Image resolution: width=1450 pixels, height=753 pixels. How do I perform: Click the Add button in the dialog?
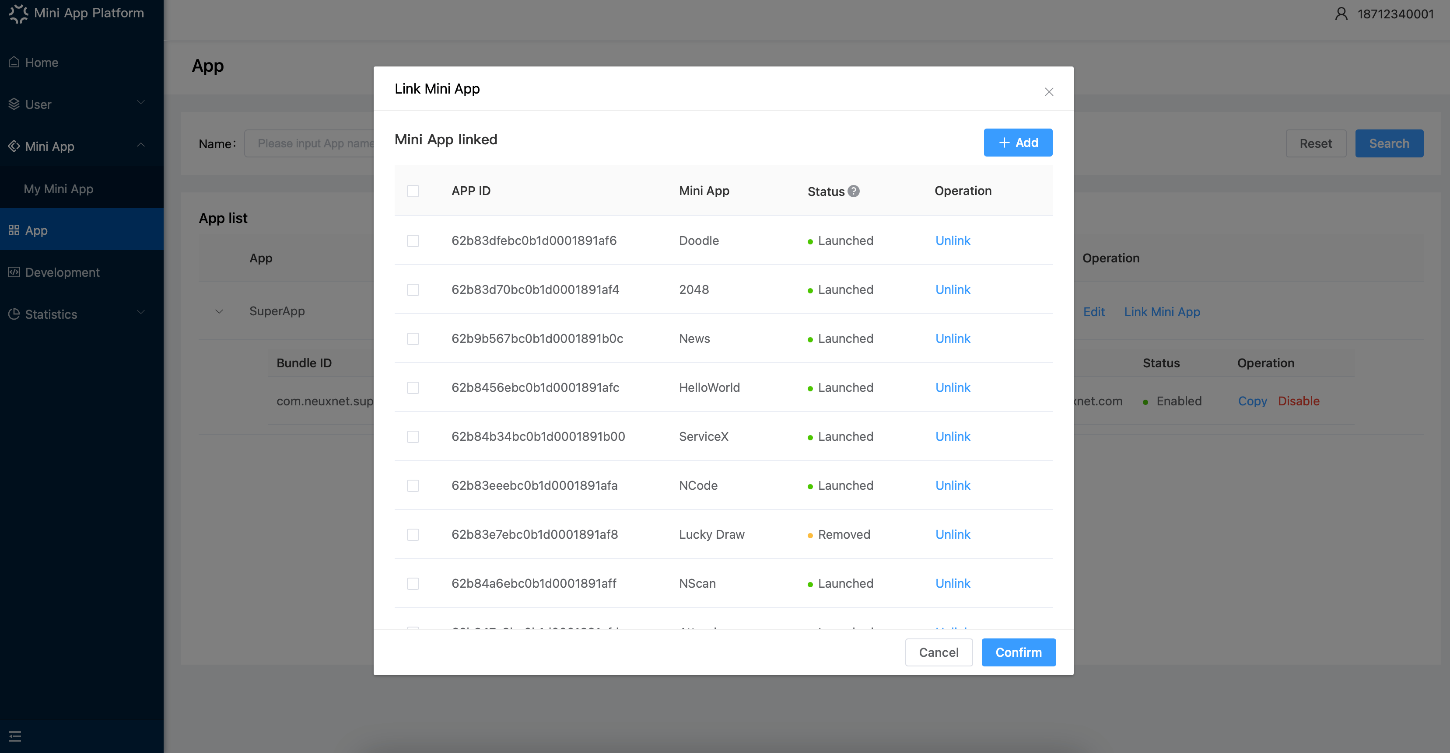(x=1018, y=142)
